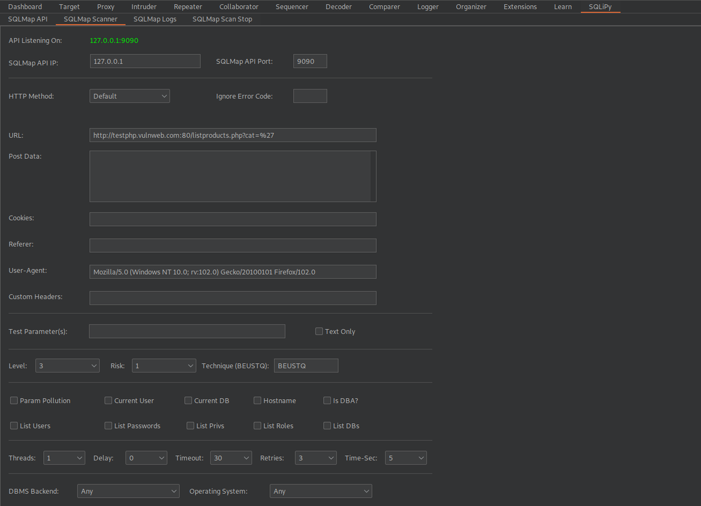Viewport: 701px width, 506px height.
Task: Focus the Ignore Error Code field
Action: [x=310, y=96]
